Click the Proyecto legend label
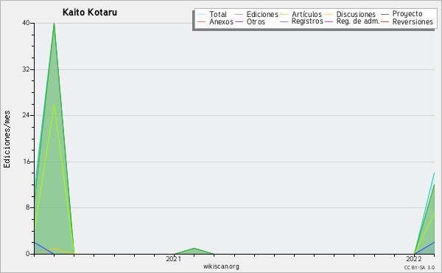442x273 pixels. tap(407, 14)
